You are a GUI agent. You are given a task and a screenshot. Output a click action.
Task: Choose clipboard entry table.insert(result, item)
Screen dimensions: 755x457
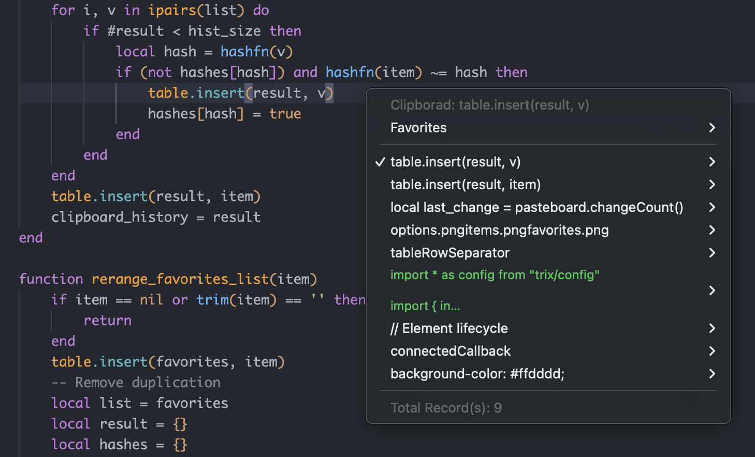click(548, 185)
